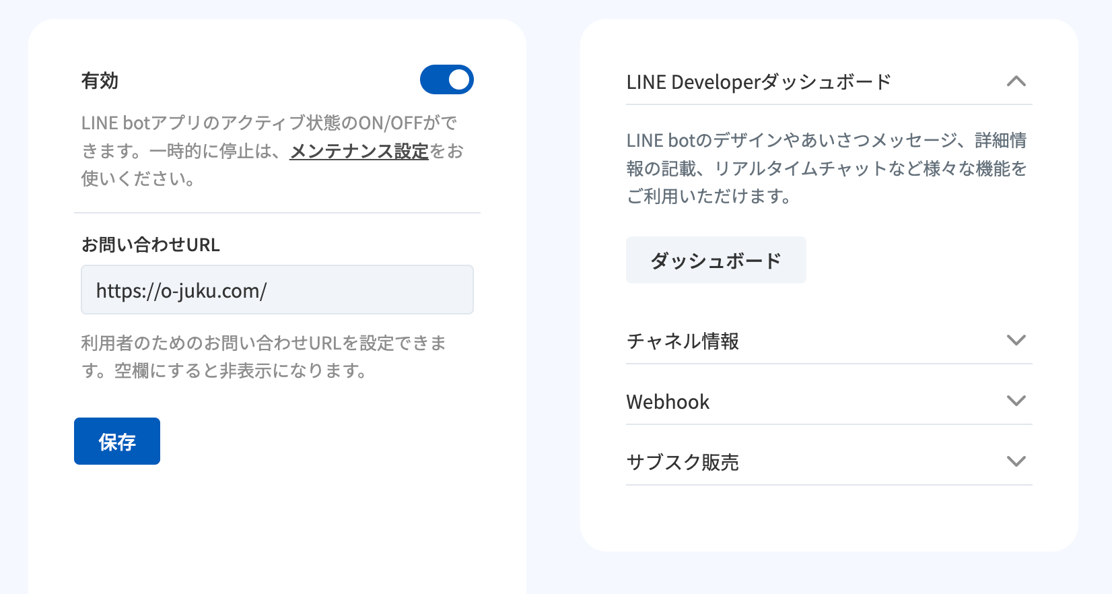The width and height of the screenshot is (1112, 594).
Task: Select the LINE Developerダッシュボード heading
Action: [759, 82]
